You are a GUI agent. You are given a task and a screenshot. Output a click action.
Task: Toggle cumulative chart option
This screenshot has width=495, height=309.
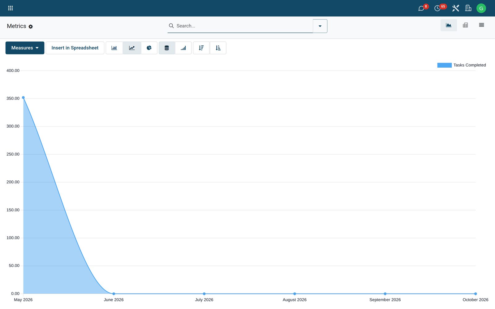(183, 48)
